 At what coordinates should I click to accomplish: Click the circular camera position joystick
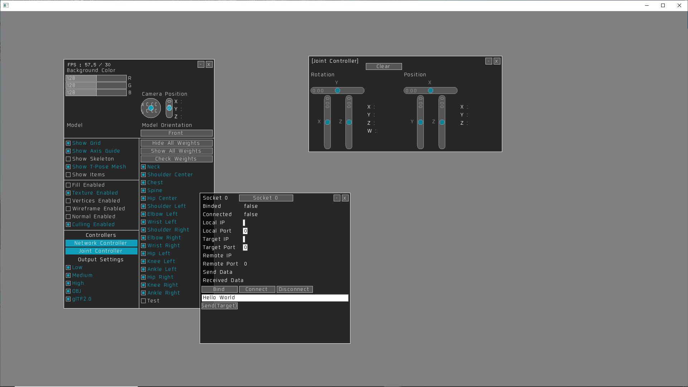pos(151,108)
